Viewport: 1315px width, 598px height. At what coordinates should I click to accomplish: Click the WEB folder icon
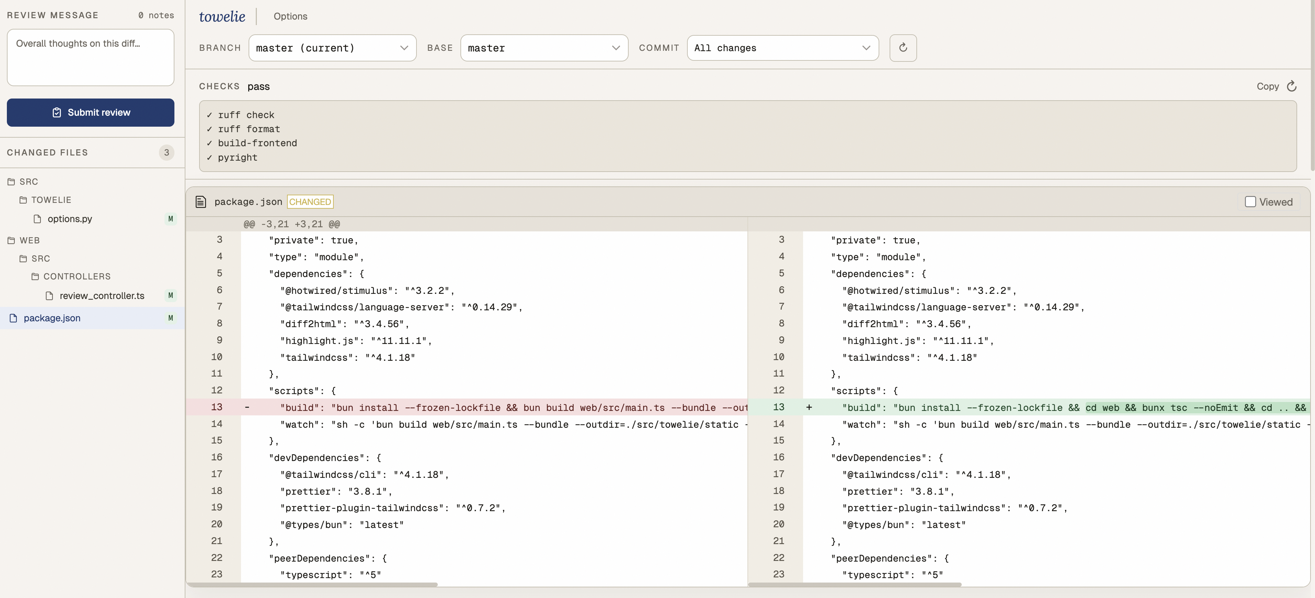pyautogui.click(x=11, y=240)
